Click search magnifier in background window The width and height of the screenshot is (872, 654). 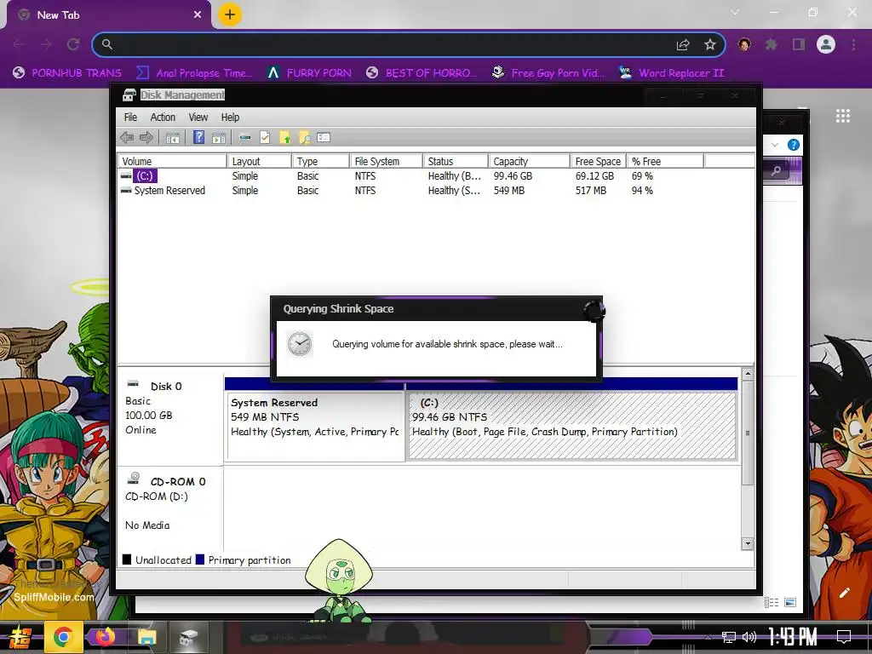point(777,170)
